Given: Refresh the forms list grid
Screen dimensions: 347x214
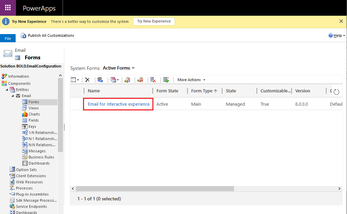Looking at the screenshot, I should coord(336,92).
